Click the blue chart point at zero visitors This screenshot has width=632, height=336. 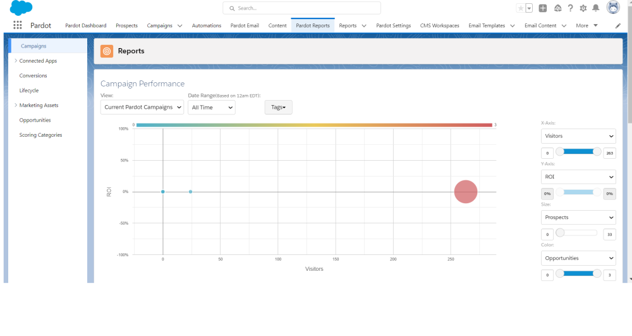click(x=163, y=192)
